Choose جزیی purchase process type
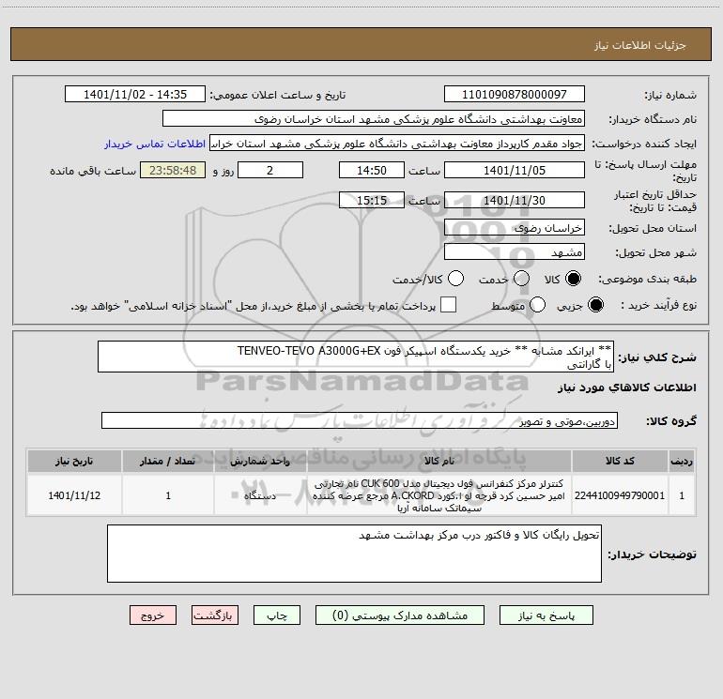The height and width of the screenshot is (699, 723). pyautogui.click(x=595, y=305)
